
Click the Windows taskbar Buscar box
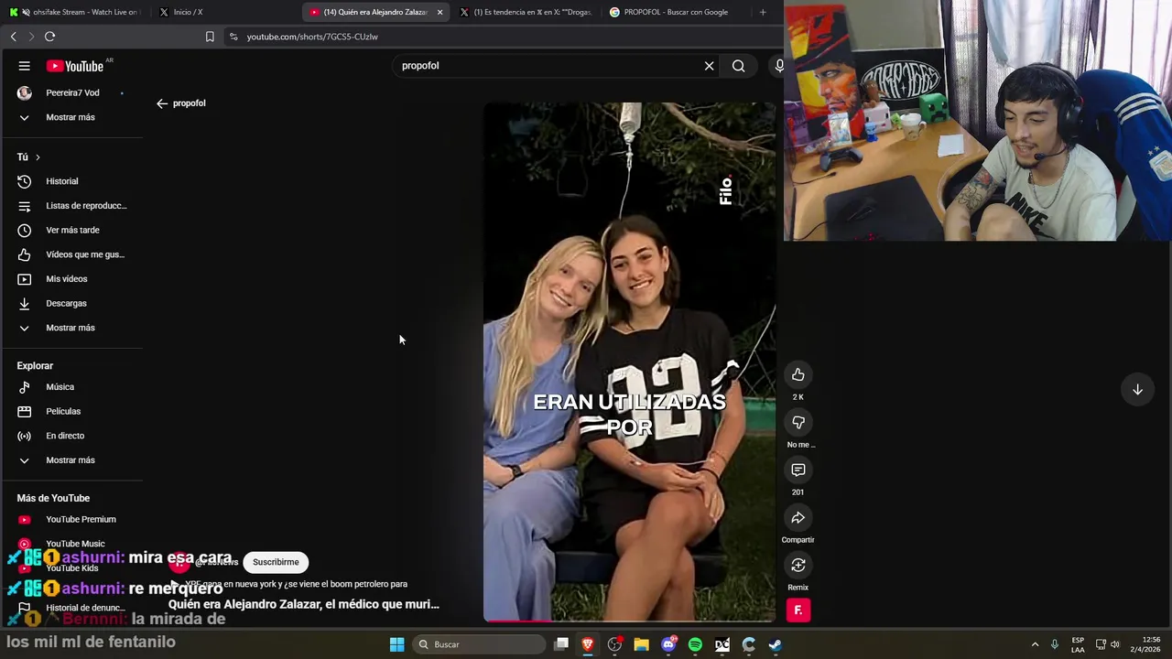click(477, 644)
